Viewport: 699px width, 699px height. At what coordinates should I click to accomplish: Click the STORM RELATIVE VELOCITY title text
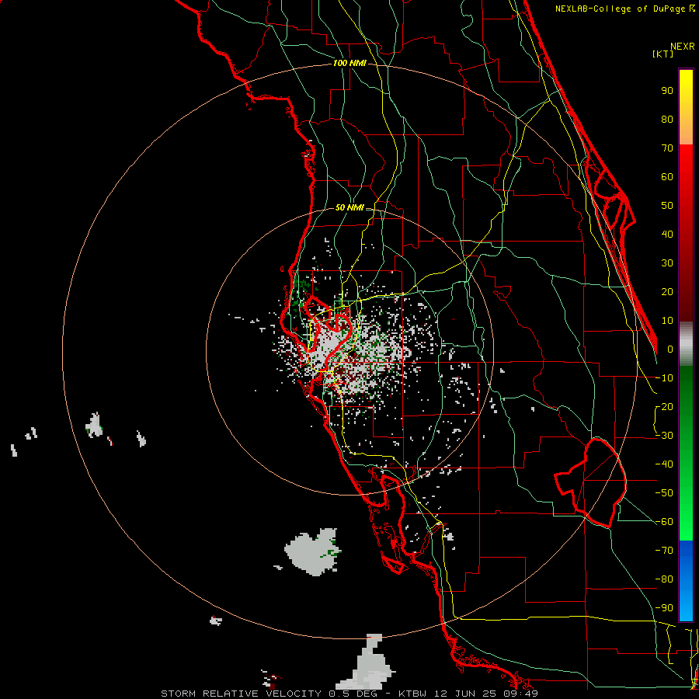point(241,694)
